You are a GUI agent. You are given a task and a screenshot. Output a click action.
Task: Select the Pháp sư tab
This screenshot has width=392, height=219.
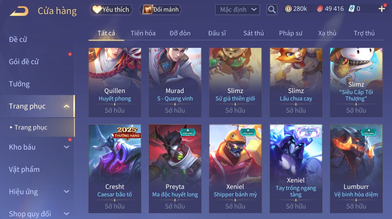(291, 33)
